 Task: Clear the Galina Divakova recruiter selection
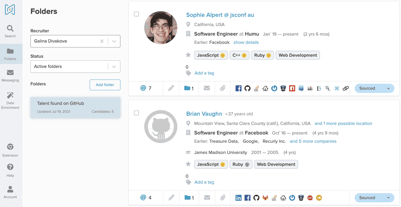tap(102, 41)
